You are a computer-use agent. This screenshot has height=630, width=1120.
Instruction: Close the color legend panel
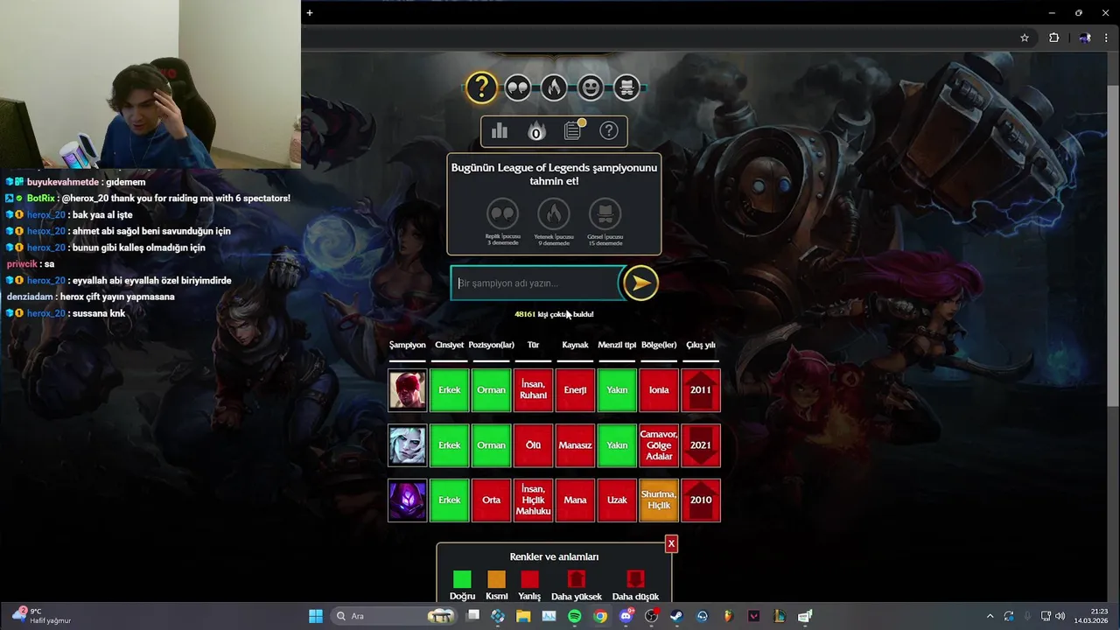point(671,543)
